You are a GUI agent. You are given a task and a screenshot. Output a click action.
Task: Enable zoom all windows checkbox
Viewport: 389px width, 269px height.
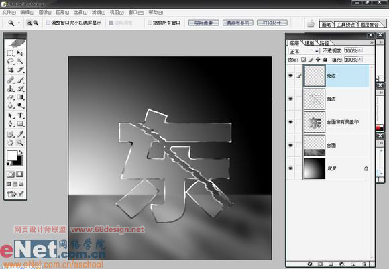pyautogui.click(x=150, y=23)
